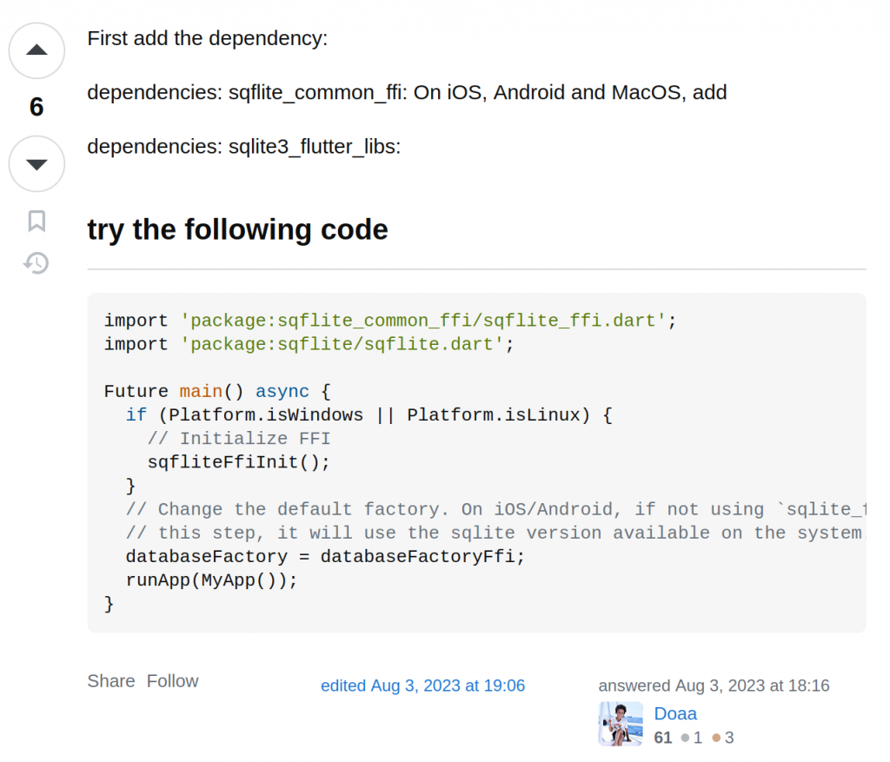Click the 'try the following code' heading
This screenshot has width=890, height=762.
[238, 229]
